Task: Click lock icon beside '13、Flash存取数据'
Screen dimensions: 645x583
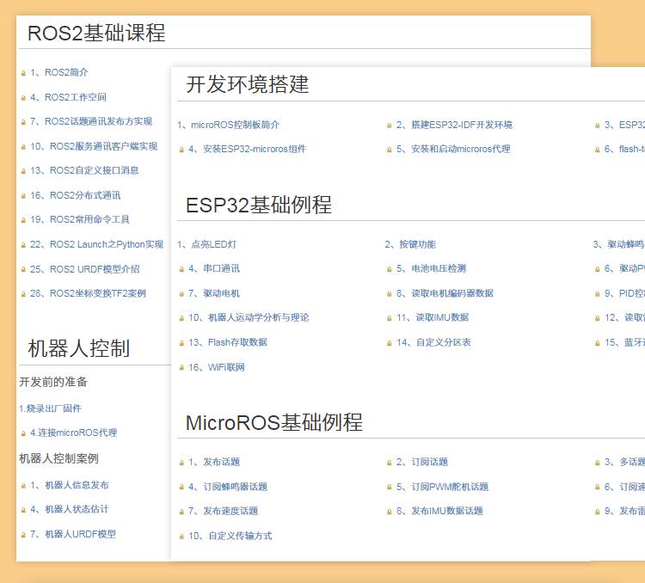Action: click(x=181, y=343)
